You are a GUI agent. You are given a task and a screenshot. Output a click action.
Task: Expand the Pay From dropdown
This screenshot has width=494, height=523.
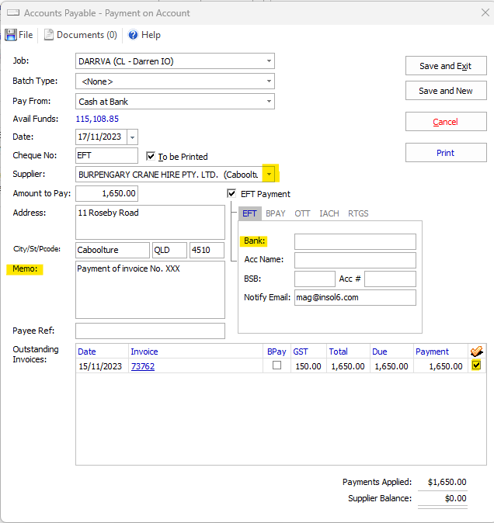tap(269, 102)
